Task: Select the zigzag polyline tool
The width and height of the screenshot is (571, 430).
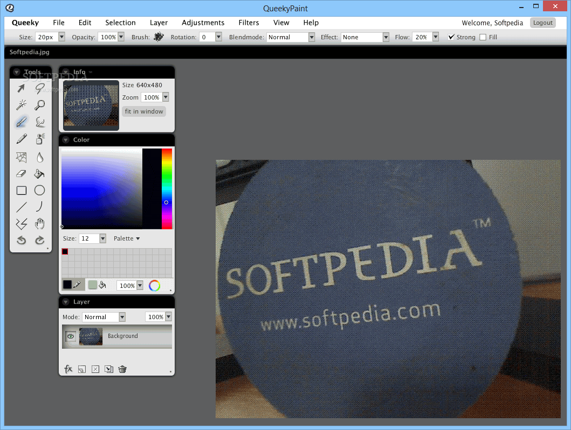Action: [x=21, y=224]
